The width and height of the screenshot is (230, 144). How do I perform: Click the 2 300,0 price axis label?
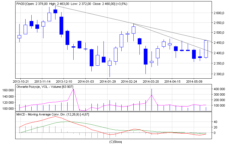click(219, 74)
